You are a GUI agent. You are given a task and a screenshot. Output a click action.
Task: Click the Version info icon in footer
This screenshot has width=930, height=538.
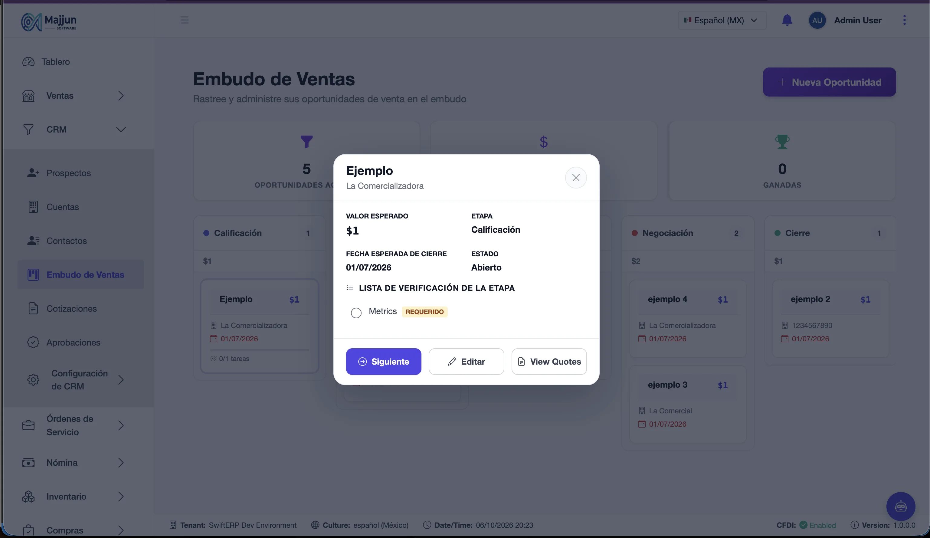tap(854, 525)
